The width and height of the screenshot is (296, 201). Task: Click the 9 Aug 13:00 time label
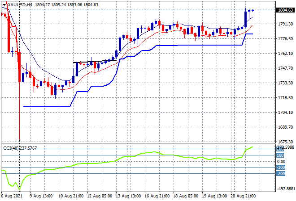tap(41, 196)
